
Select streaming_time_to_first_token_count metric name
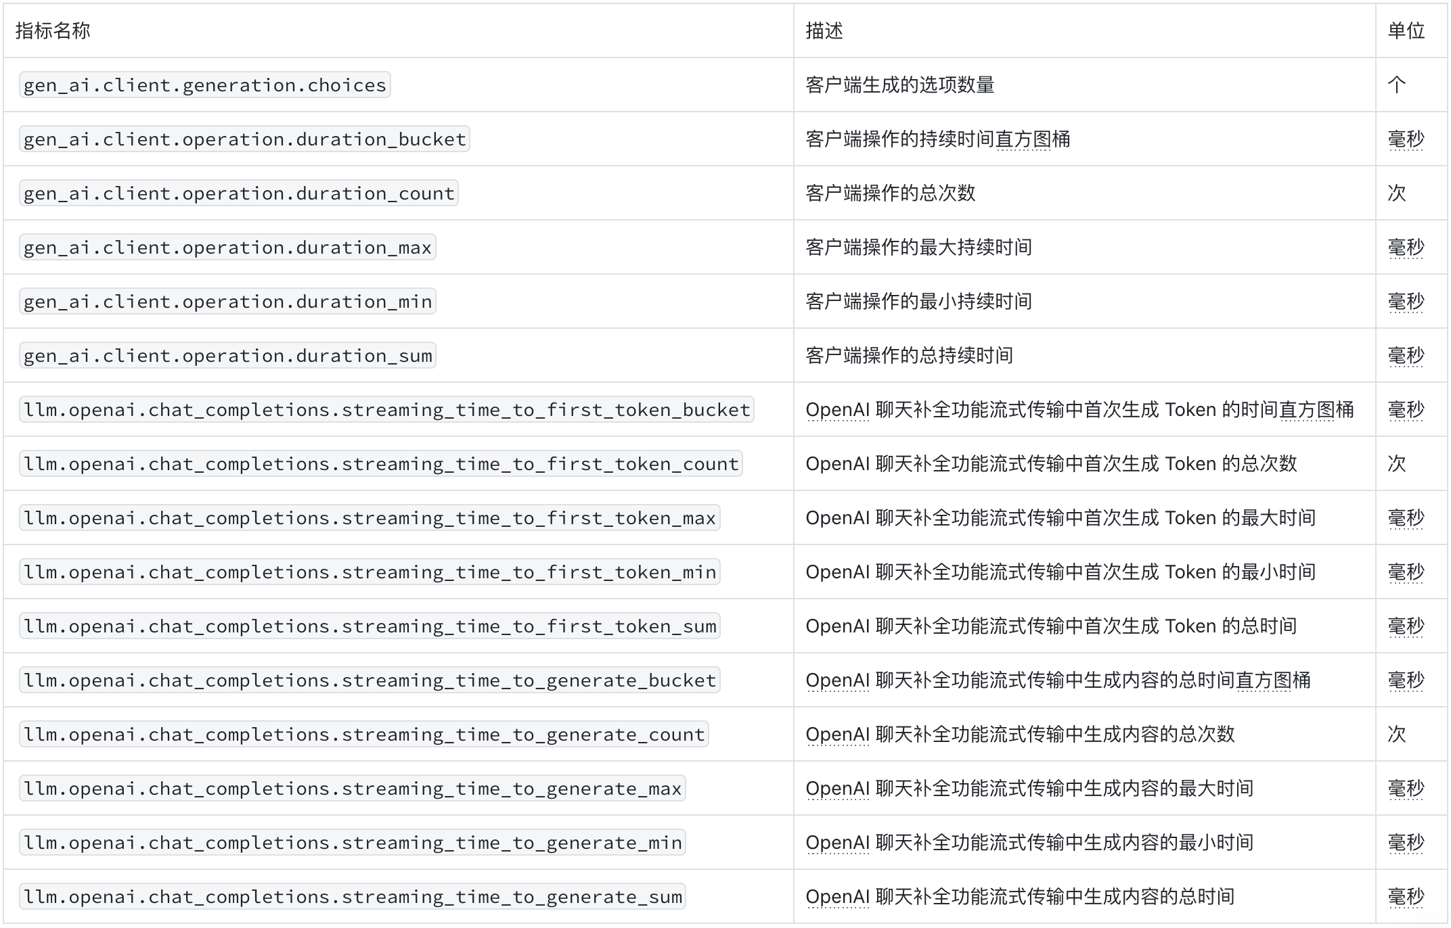[x=381, y=463]
